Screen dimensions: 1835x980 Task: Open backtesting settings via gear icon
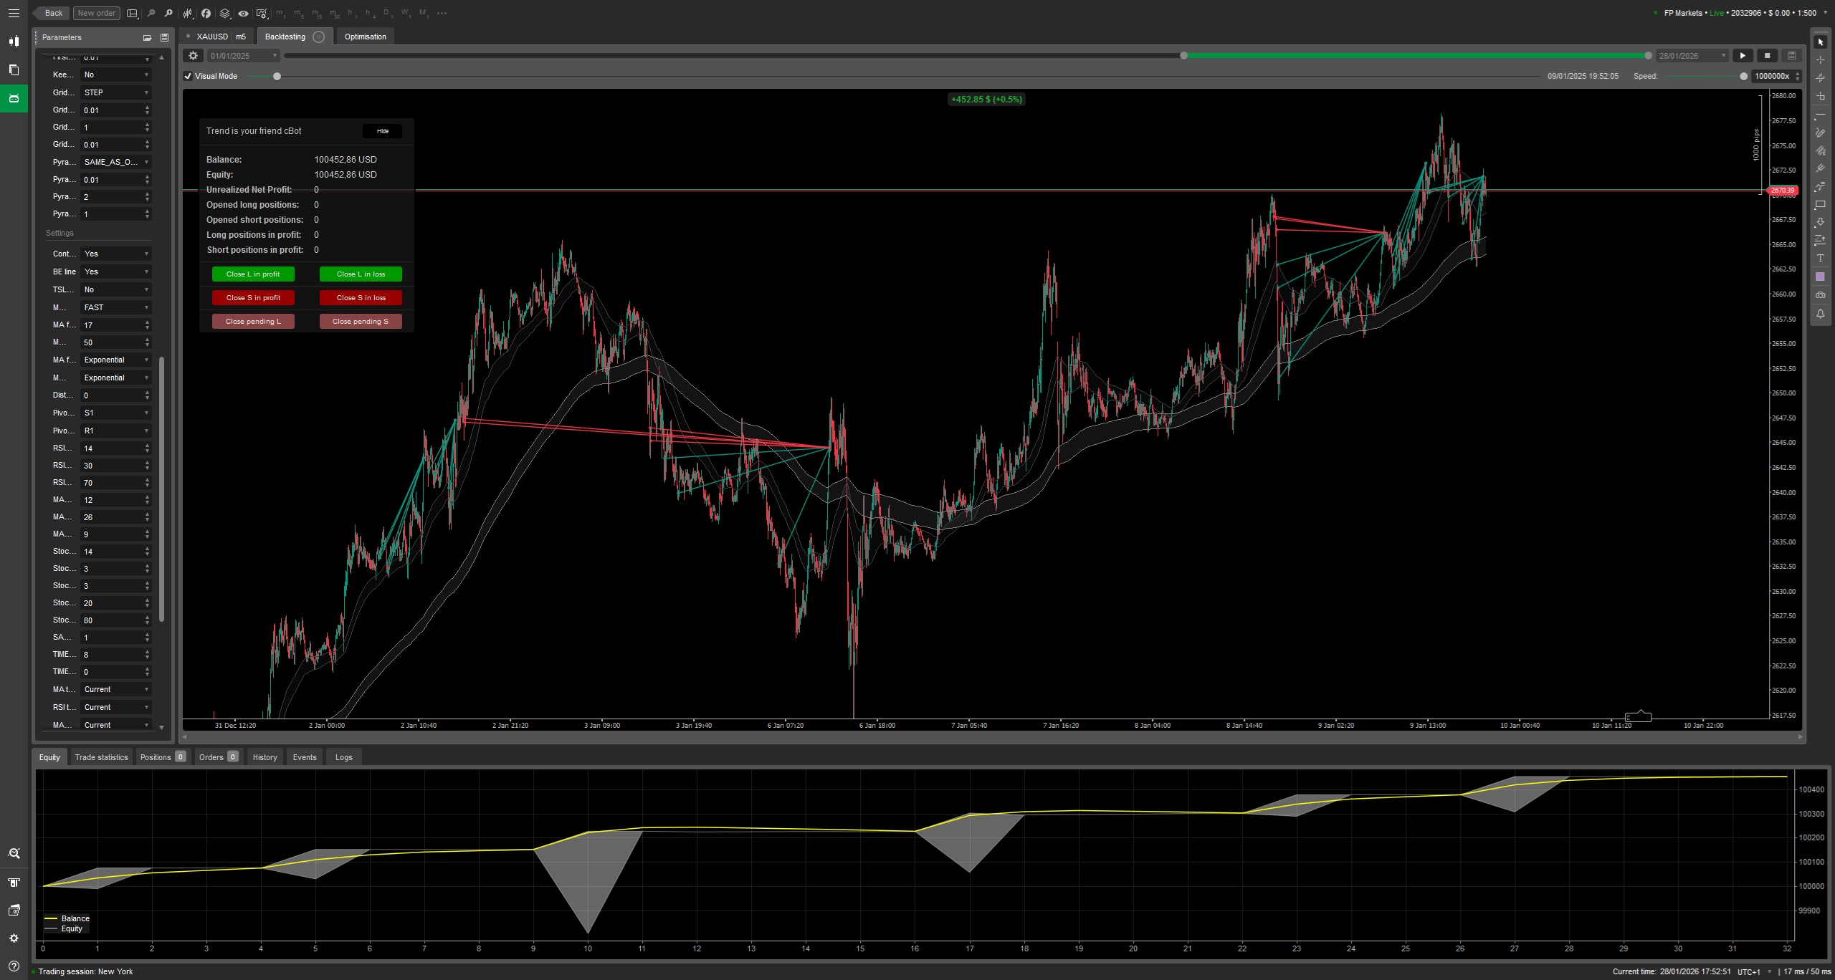tap(191, 55)
